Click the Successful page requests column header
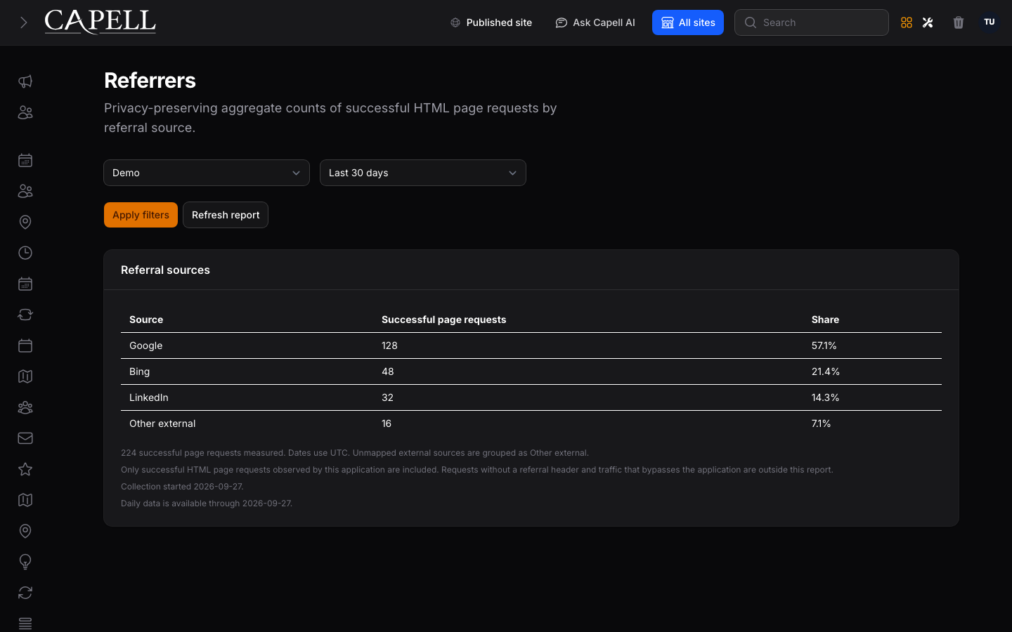This screenshot has height=632, width=1012. pyautogui.click(x=443, y=320)
